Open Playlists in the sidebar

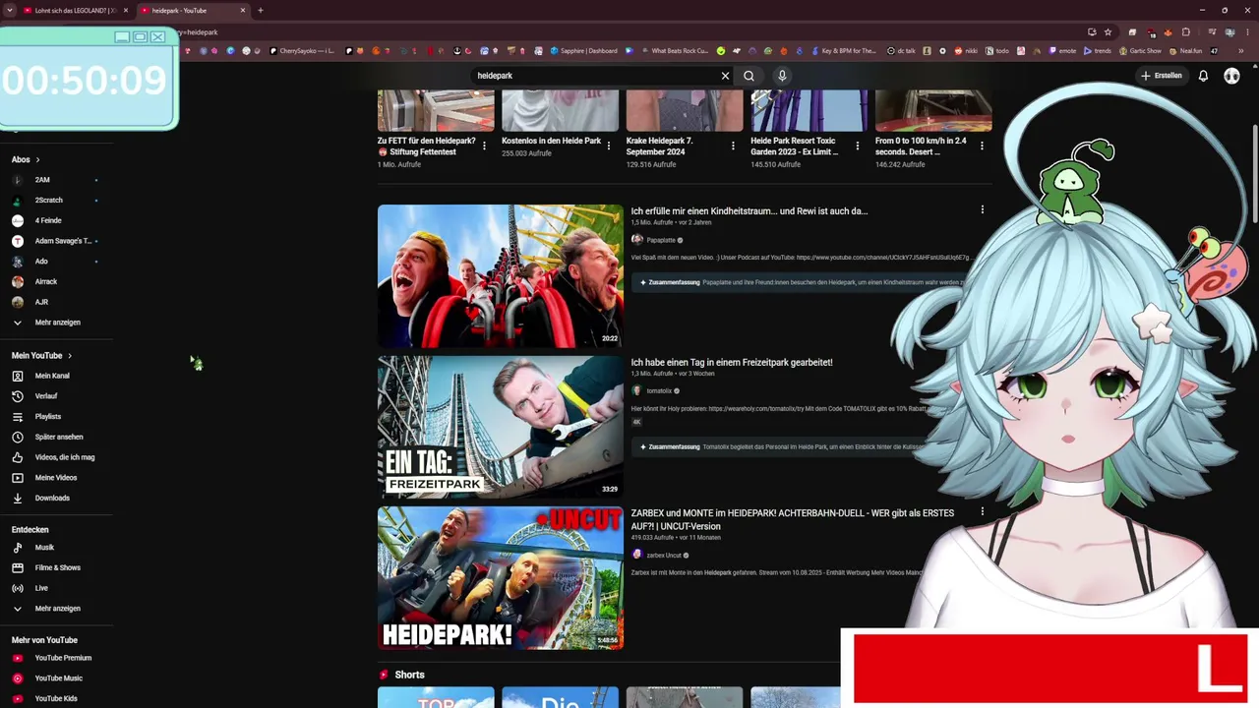pyautogui.click(x=37, y=417)
